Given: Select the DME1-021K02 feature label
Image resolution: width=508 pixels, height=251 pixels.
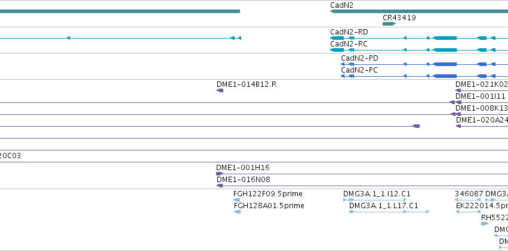Looking at the screenshot, I should [x=481, y=84].
